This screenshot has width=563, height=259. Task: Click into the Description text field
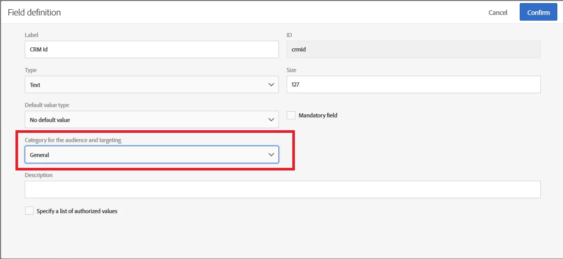283,189
